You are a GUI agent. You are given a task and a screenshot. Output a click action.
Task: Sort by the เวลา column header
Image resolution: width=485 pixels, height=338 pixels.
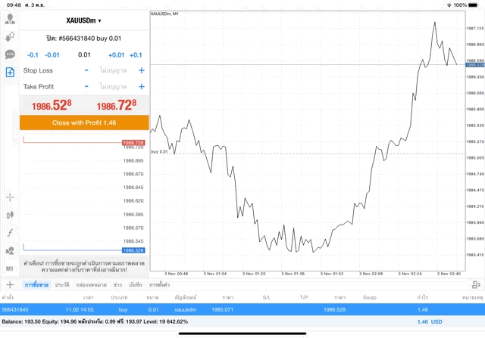point(88,298)
